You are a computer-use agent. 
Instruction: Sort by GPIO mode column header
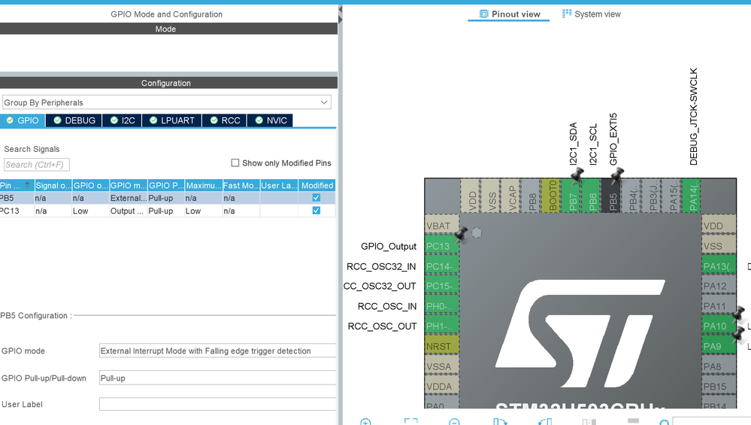pos(129,186)
